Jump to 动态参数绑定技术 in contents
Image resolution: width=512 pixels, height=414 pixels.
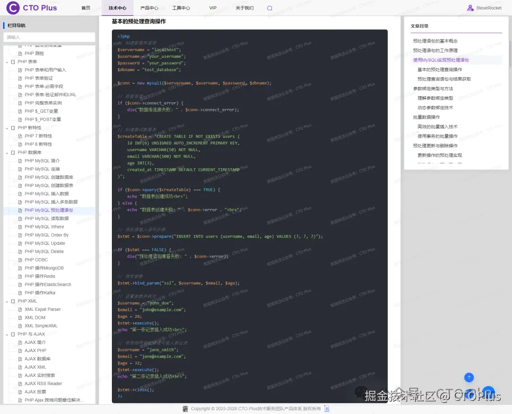point(435,108)
